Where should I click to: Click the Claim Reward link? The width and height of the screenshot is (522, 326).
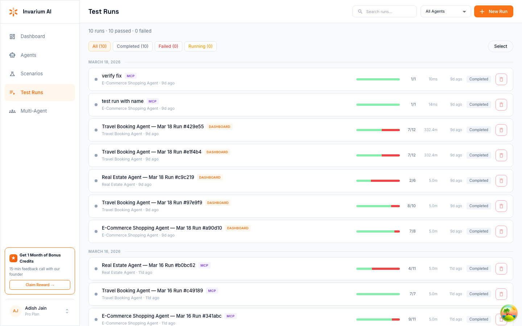pyautogui.click(x=40, y=285)
